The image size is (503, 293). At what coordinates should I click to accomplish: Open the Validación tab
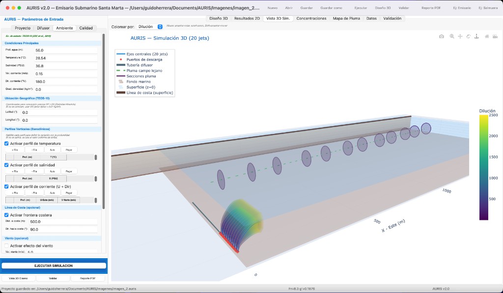[x=392, y=19]
